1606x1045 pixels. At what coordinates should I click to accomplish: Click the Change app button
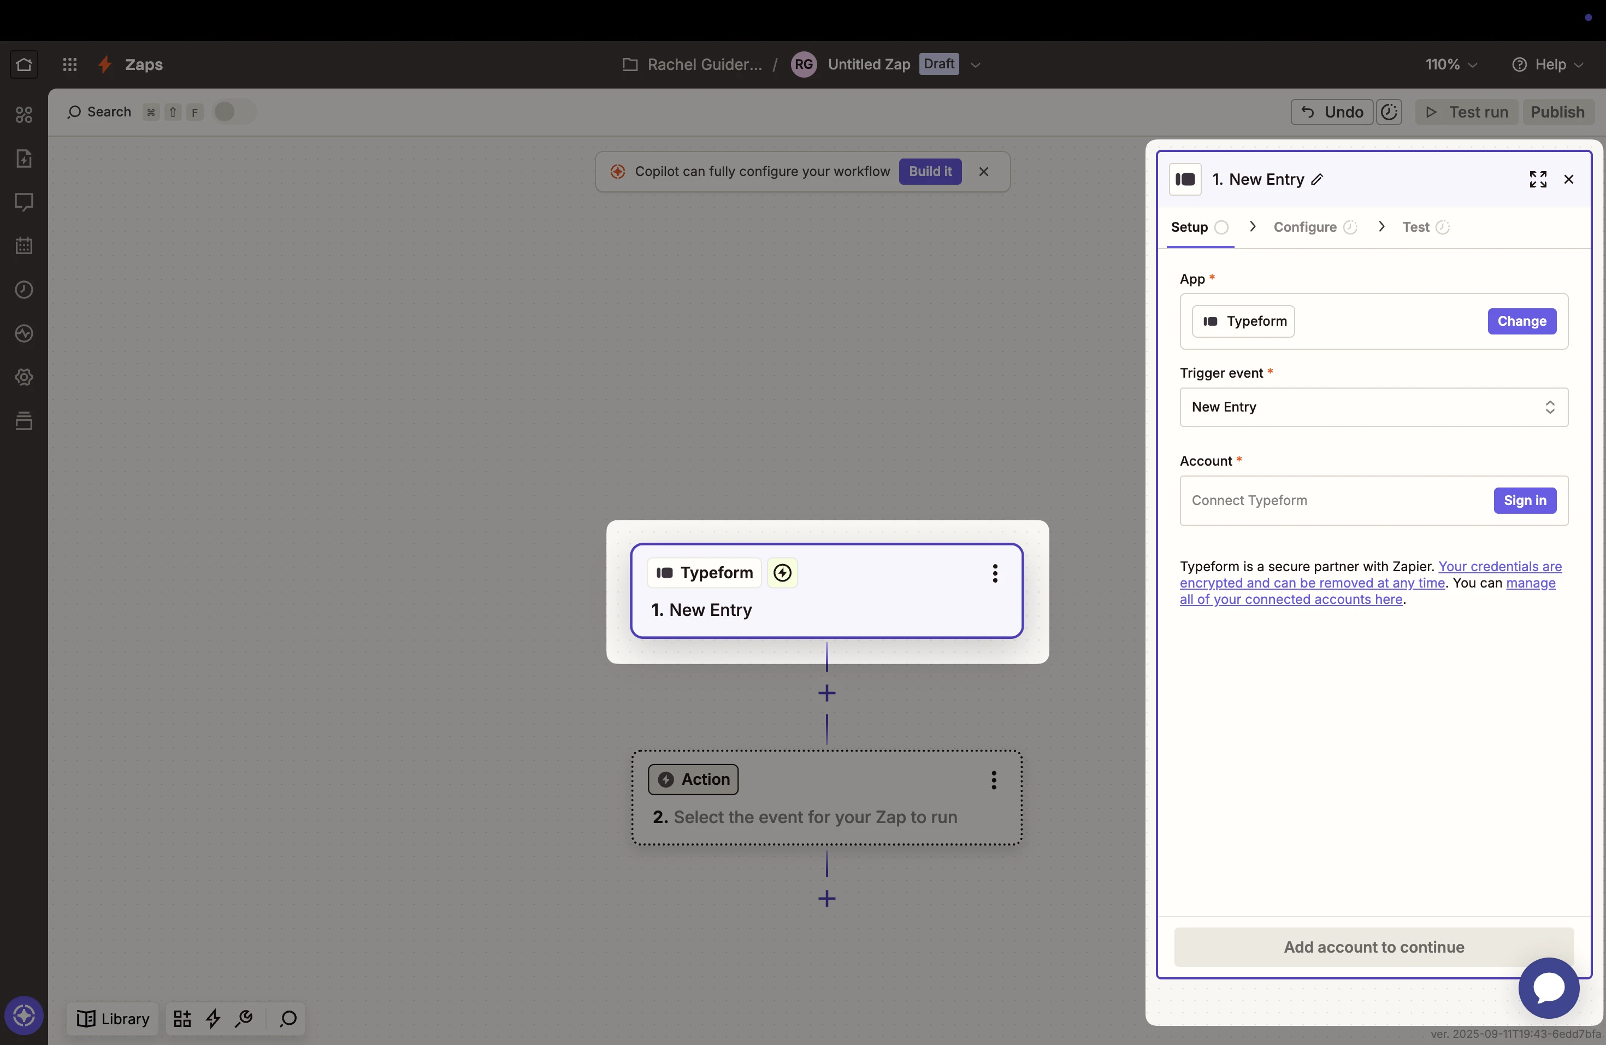1522,321
